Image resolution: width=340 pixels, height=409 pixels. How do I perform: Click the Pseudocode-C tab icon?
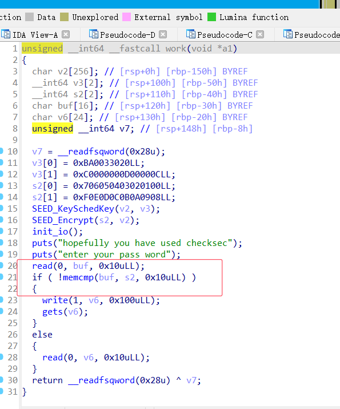(190, 34)
